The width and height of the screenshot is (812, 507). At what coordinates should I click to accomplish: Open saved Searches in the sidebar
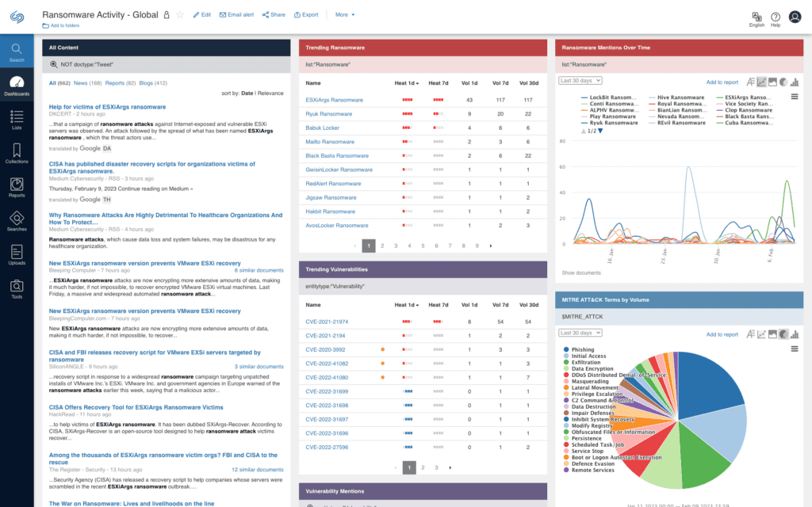pyautogui.click(x=17, y=221)
